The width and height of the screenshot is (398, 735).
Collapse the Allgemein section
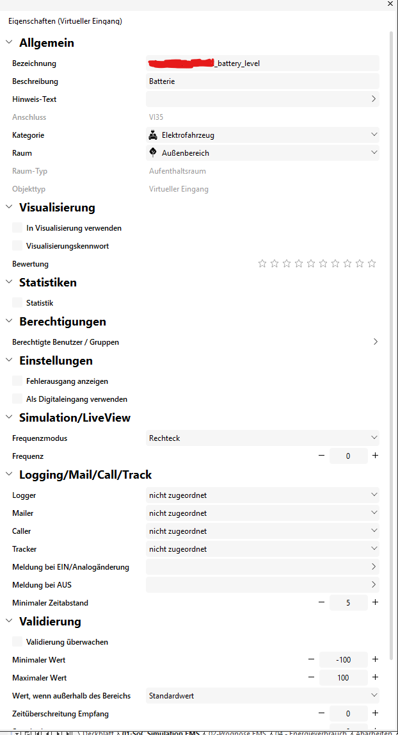point(9,43)
